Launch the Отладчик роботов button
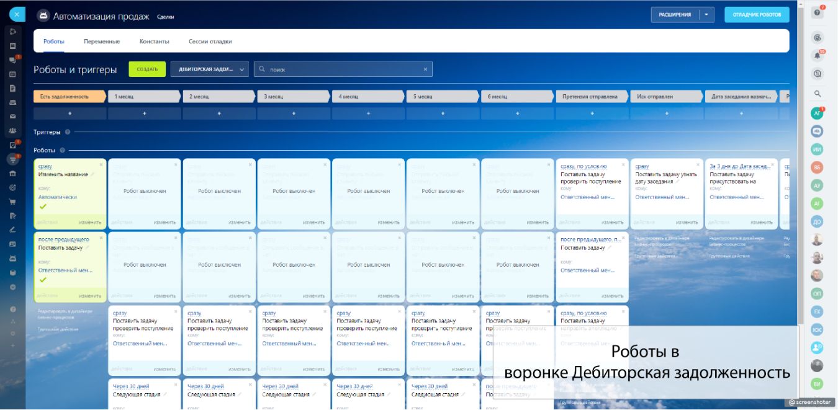This screenshot has height=410, width=838. tap(756, 15)
